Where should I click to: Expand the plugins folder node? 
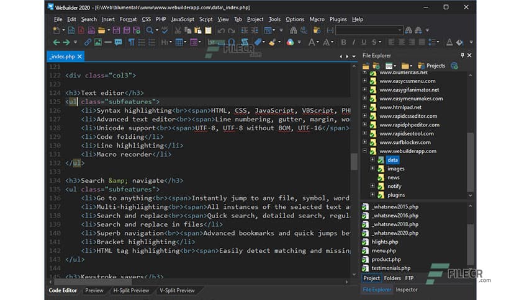pyautogui.click(x=372, y=195)
